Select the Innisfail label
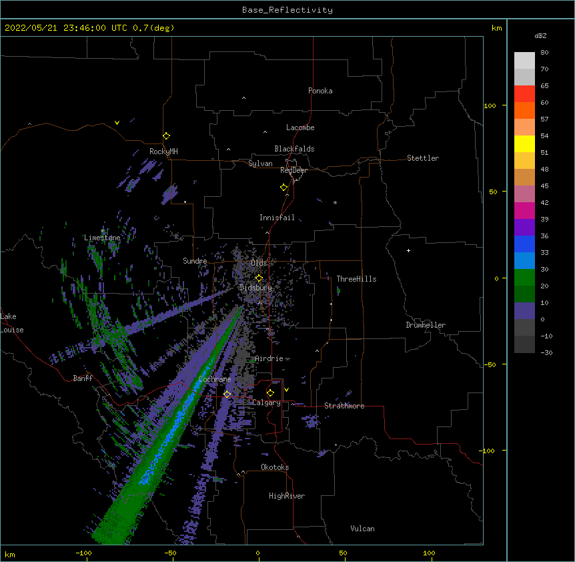This screenshot has height=562, width=575. tap(277, 218)
